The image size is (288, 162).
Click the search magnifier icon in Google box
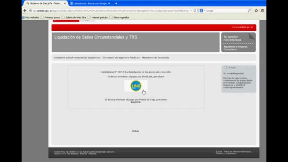(x=249, y=10)
